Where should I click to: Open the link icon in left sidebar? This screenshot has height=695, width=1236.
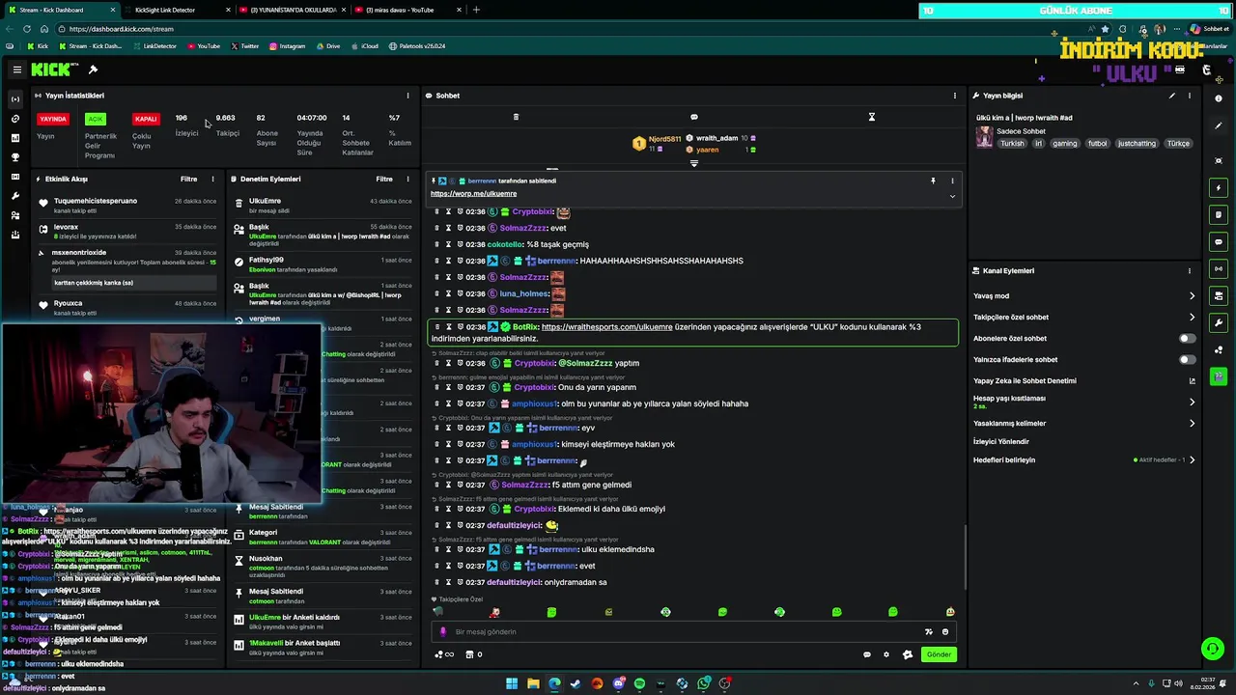point(14,119)
